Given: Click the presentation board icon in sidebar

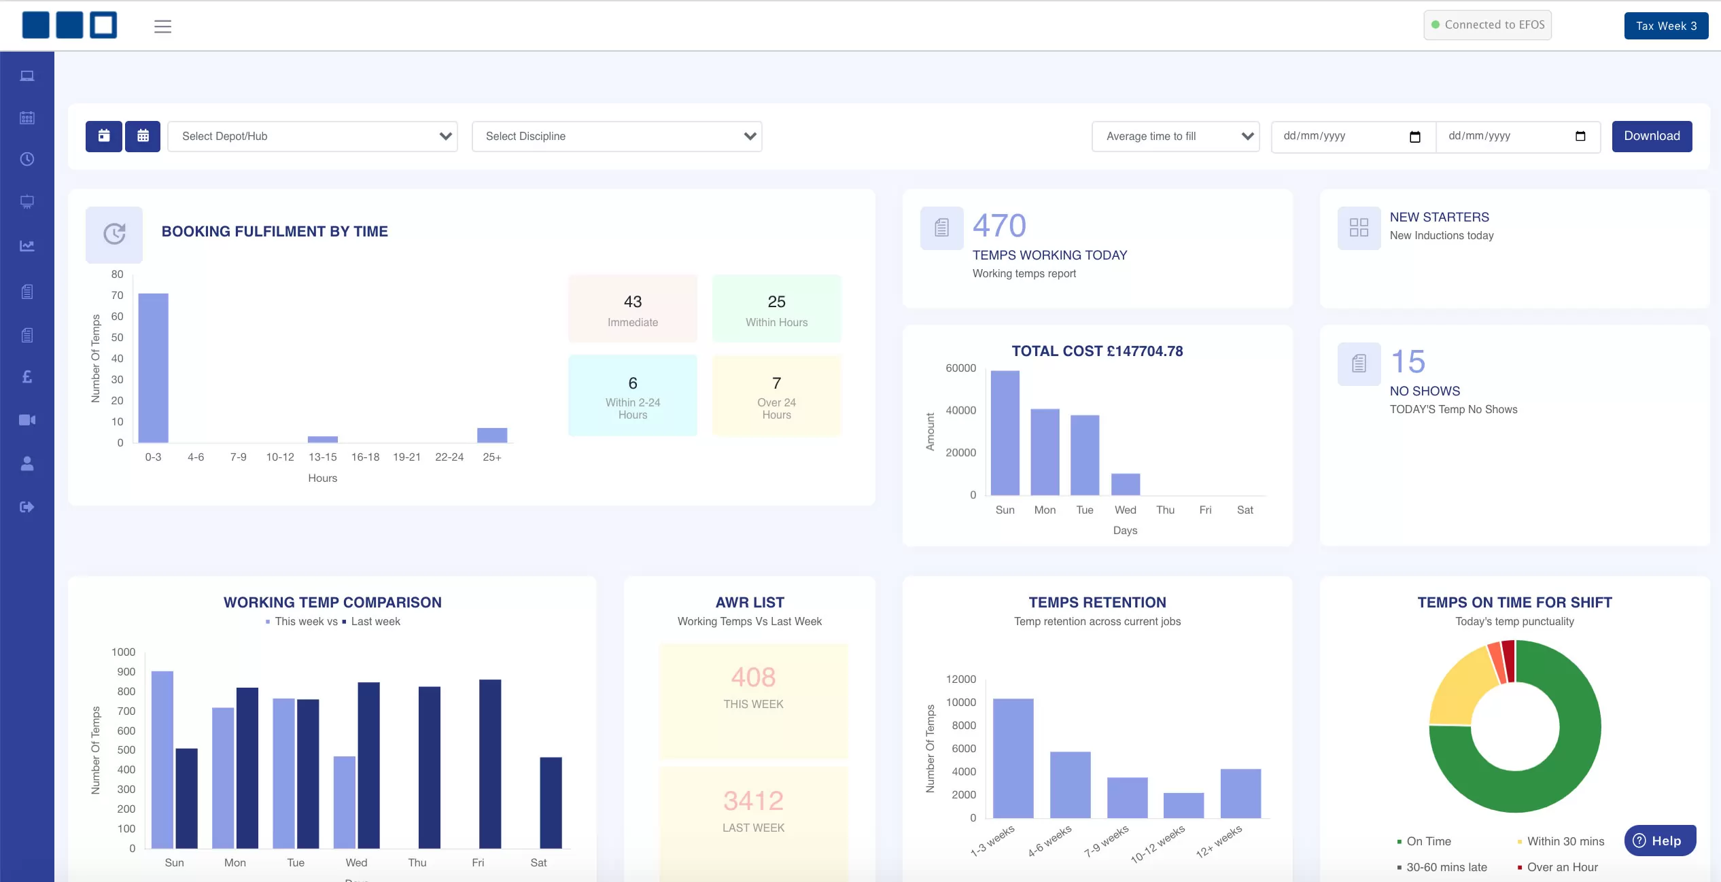Looking at the screenshot, I should pyautogui.click(x=27, y=201).
